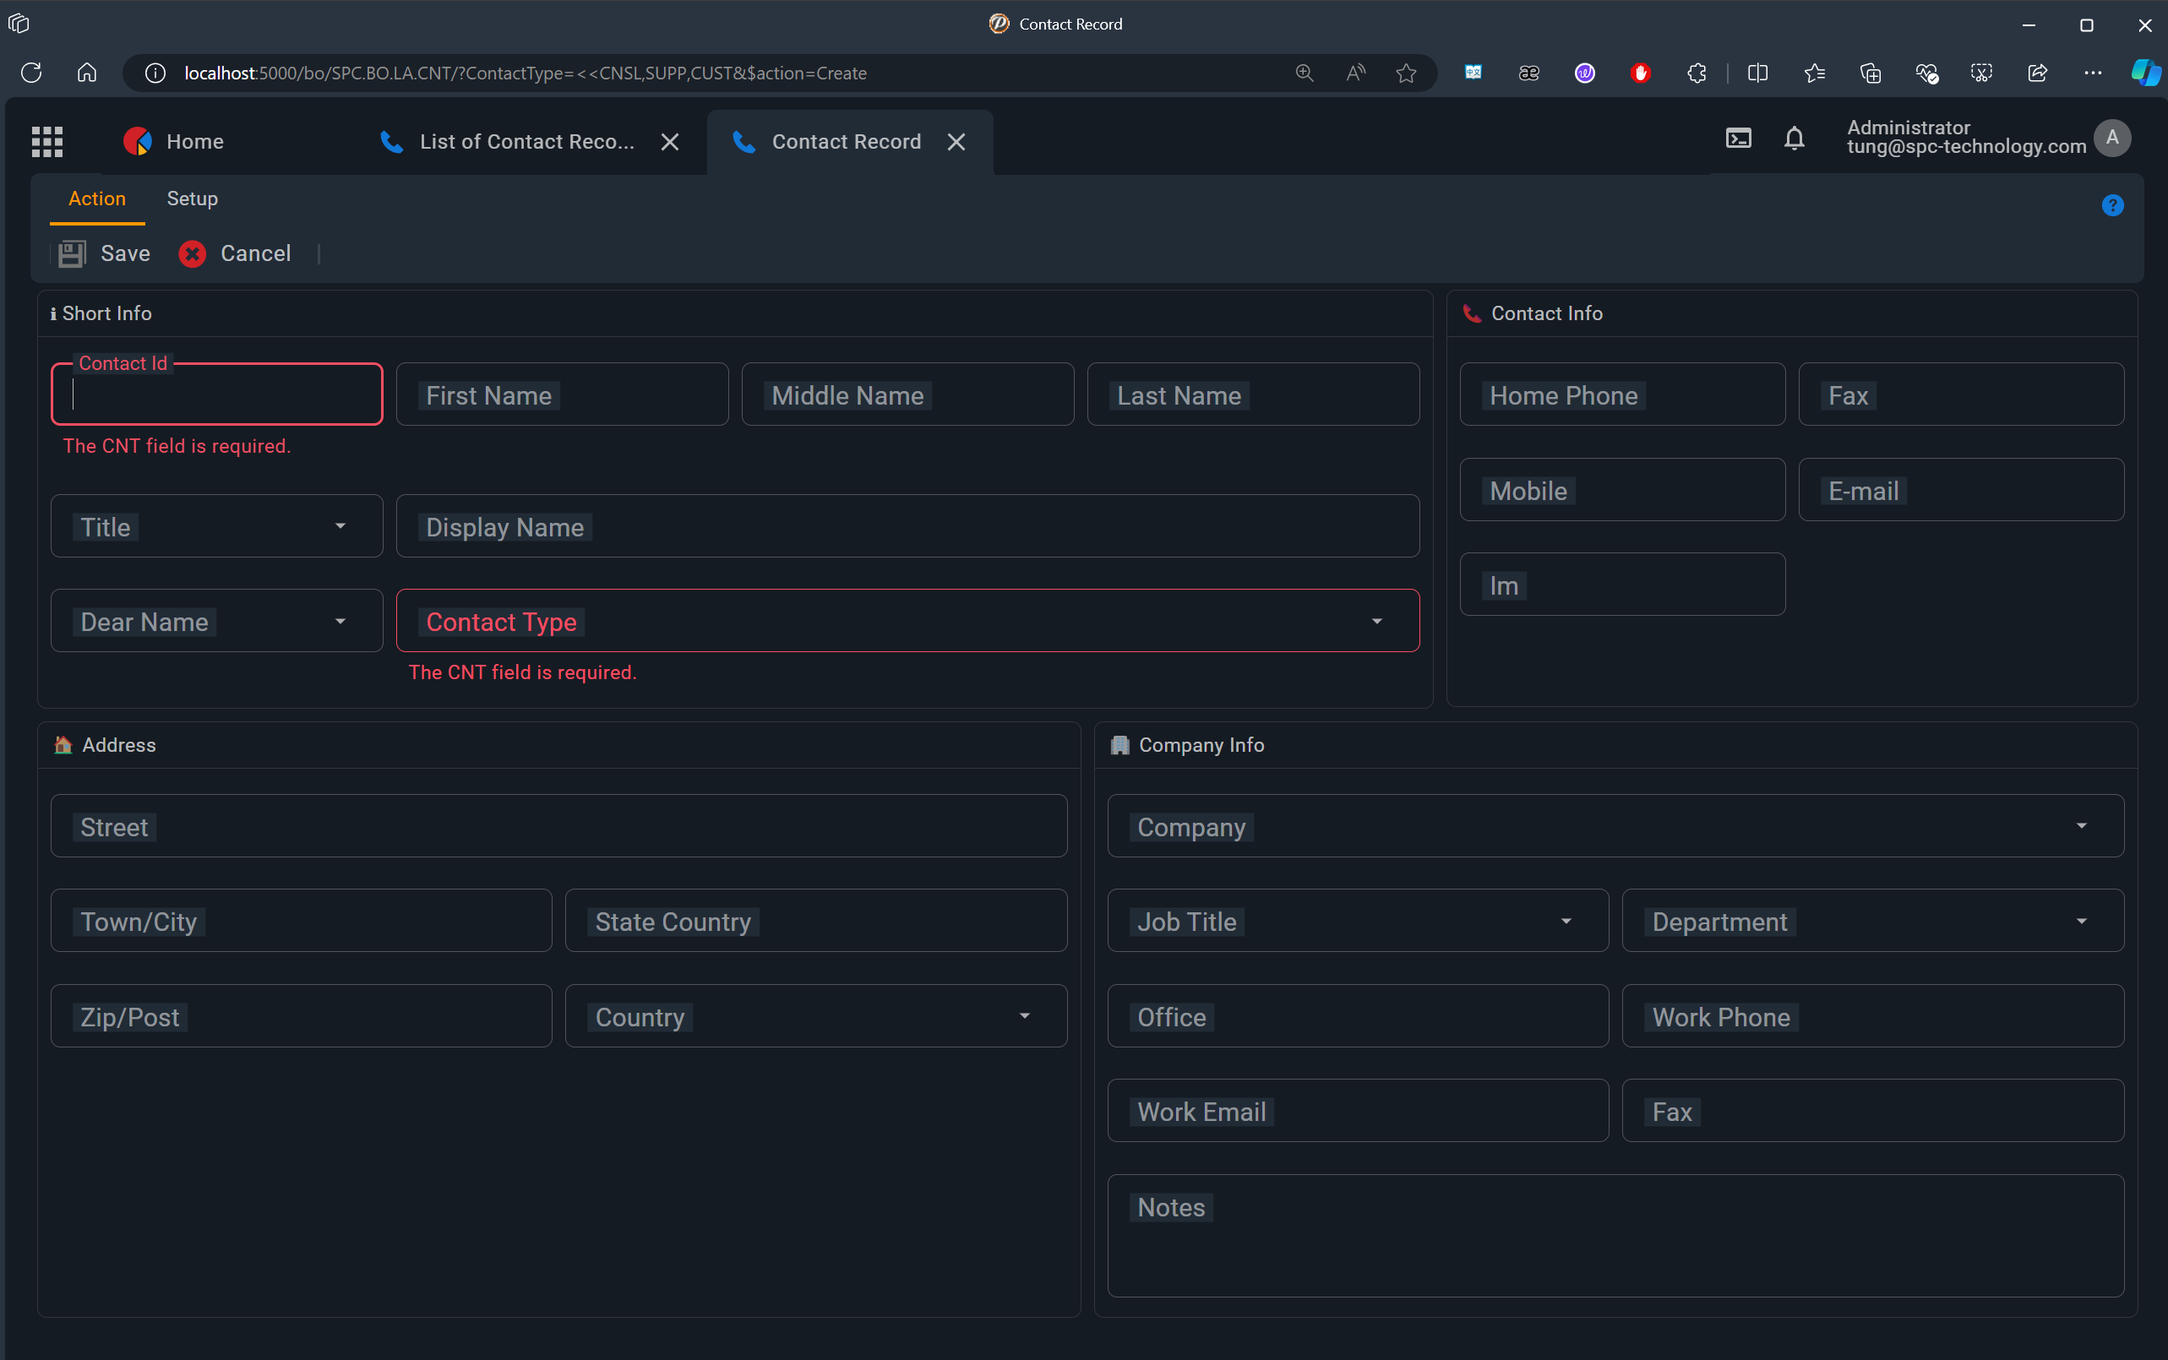Click the Work Email field

[1358, 1111]
